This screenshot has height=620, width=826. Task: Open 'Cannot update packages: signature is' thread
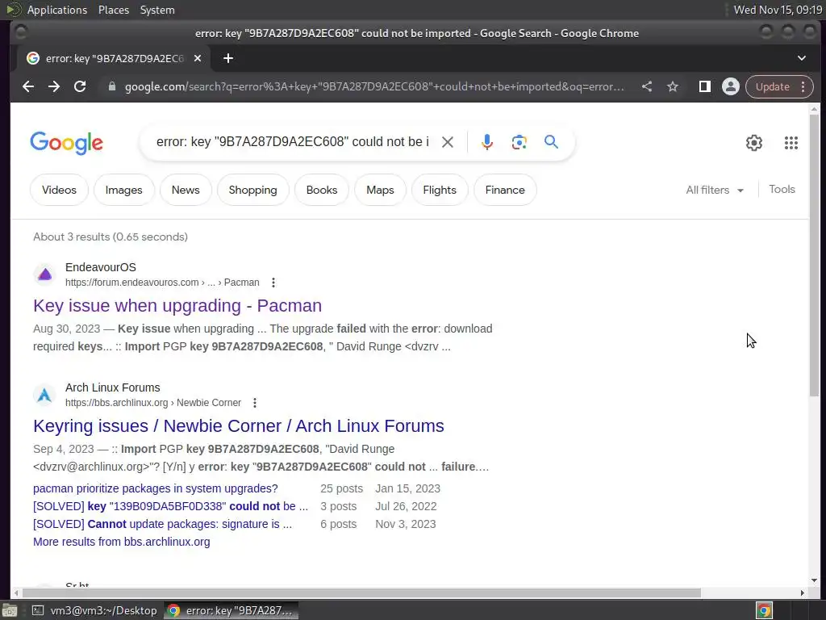(x=162, y=524)
